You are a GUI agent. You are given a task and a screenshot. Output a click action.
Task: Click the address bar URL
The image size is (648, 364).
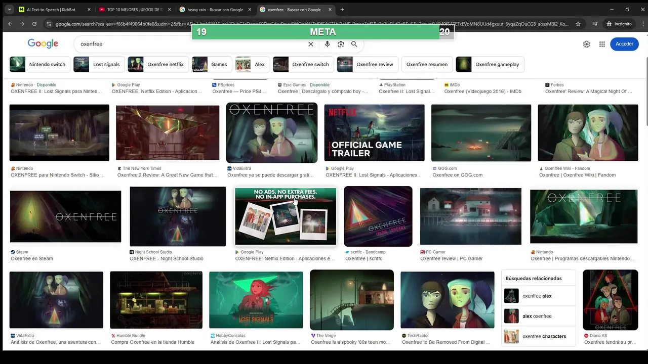click(312, 24)
